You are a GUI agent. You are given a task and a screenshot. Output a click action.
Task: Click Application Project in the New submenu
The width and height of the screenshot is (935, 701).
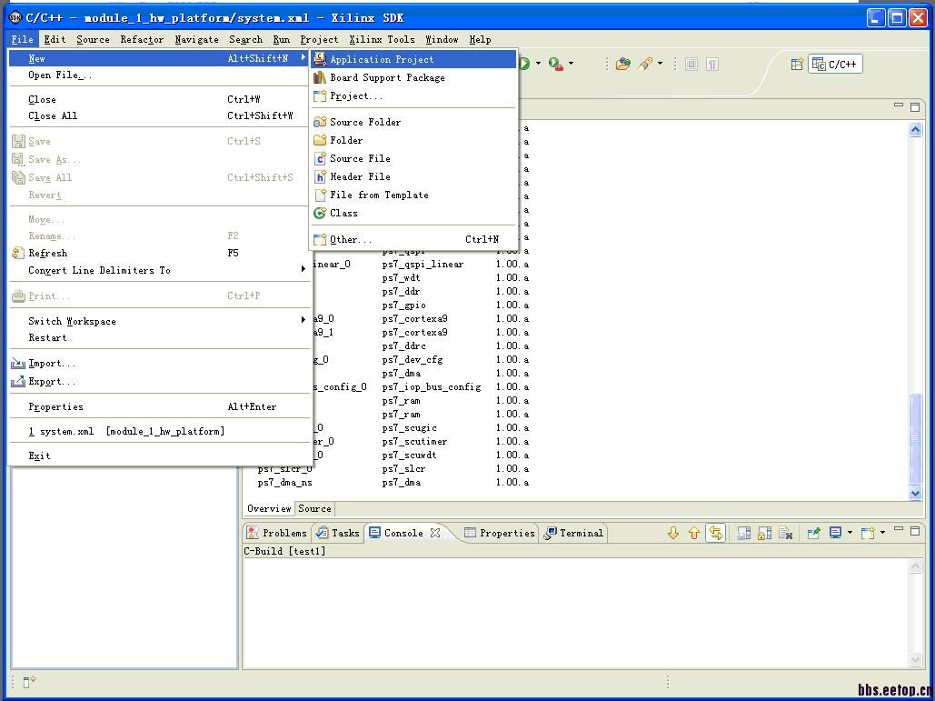point(382,59)
